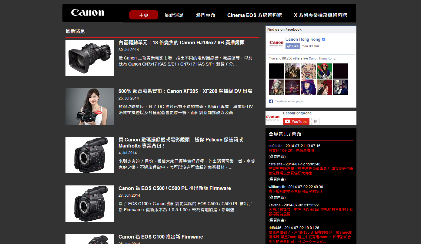Click Canon logo in Facebook widget
Screen dimensions: 421x244
click(276, 43)
